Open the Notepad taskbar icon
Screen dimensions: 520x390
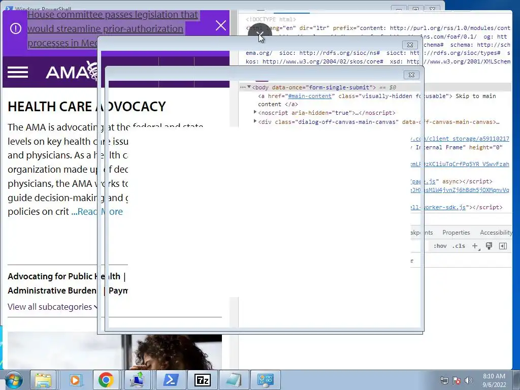click(234, 380)
